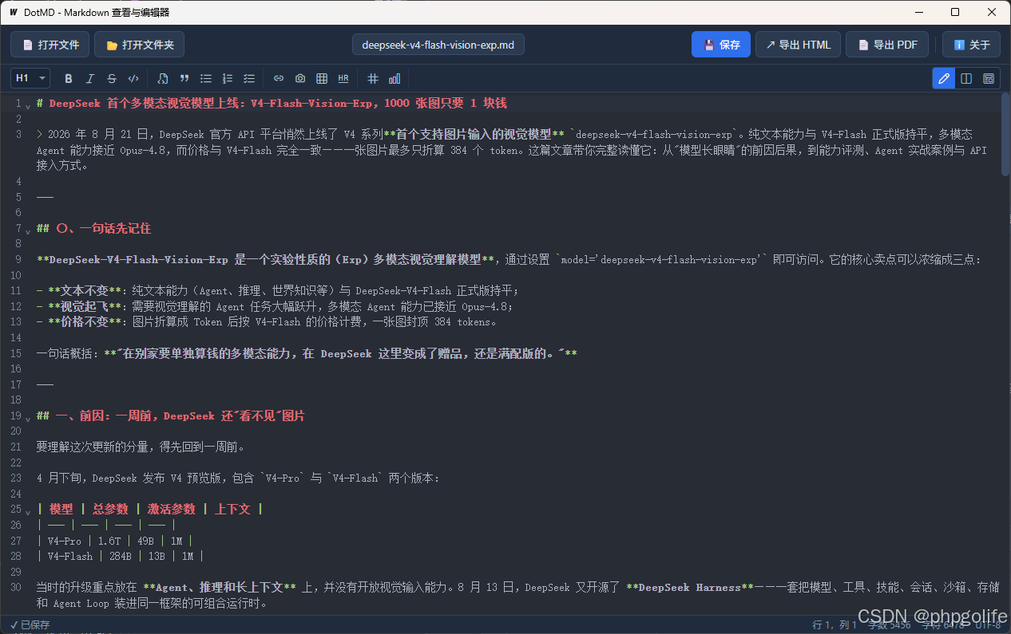
Task: Click the 已保存 status indicator
Action: point(30,624)
